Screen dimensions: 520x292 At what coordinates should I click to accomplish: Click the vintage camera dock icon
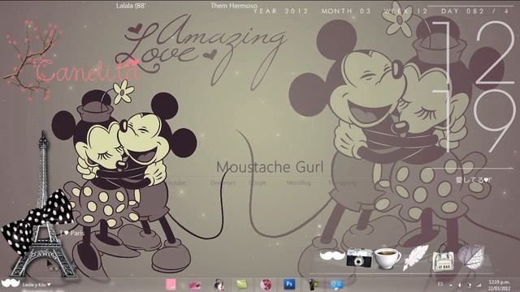(x=359, y=258)
